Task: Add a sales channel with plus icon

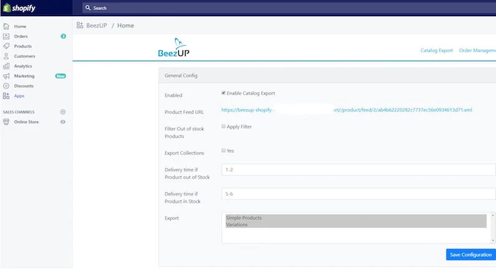Action: (x=63, y=112)
